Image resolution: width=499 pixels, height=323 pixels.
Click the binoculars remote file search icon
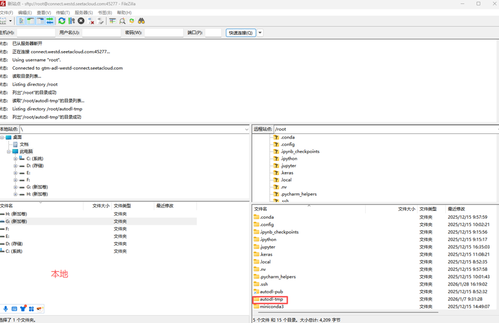(141, 21)
